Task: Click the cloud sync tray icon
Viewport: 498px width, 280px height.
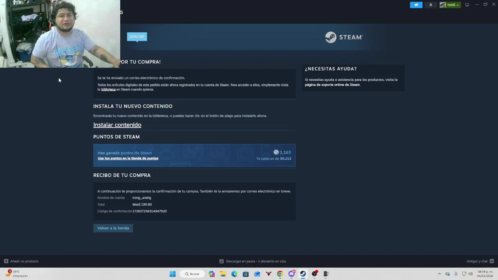Action: click(x=447, y=274)
